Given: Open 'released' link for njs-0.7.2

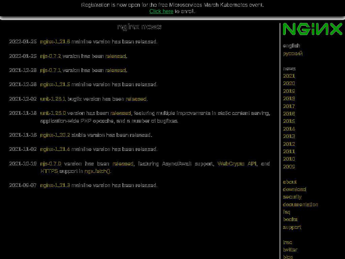Looking at the screenshot, I should coord(116,56).
